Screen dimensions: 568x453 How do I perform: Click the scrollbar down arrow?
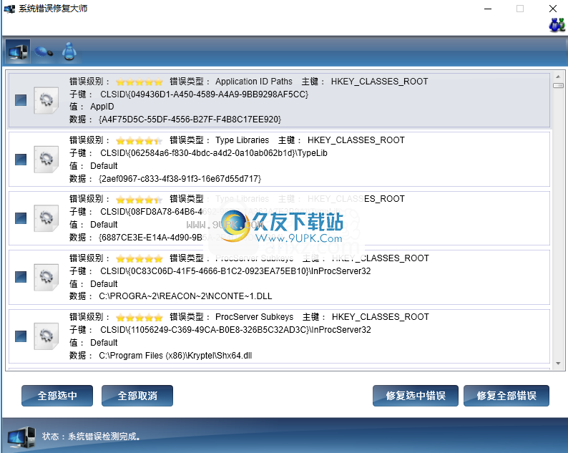tap(558, 364)
